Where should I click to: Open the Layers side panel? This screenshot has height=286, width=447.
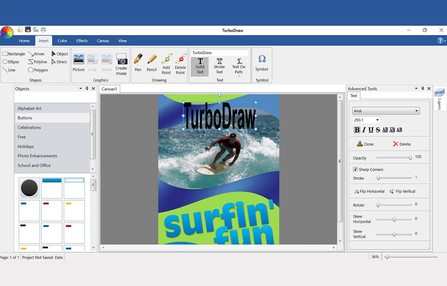tap(440, 98)
